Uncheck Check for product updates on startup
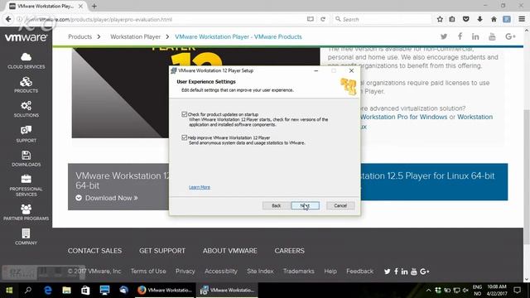530x298 pixels. pos(184,114)
